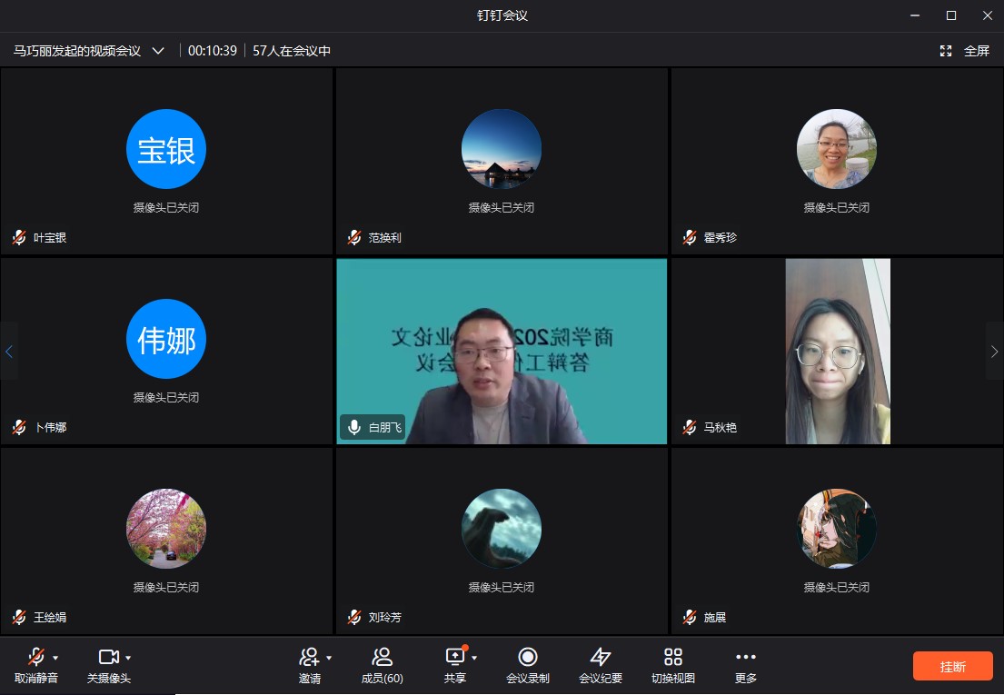Click the screen share icon
Viewport: 1004px width, 695px height.
[x=454, y=657]
